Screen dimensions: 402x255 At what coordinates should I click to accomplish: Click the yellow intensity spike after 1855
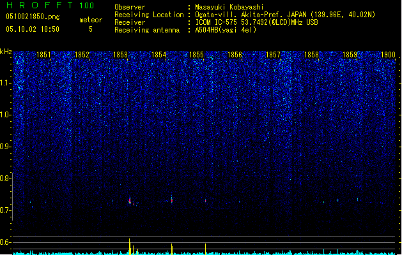coord(205,249)
